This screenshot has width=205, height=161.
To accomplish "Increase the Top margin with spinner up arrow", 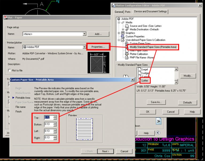I will [55, 116].
